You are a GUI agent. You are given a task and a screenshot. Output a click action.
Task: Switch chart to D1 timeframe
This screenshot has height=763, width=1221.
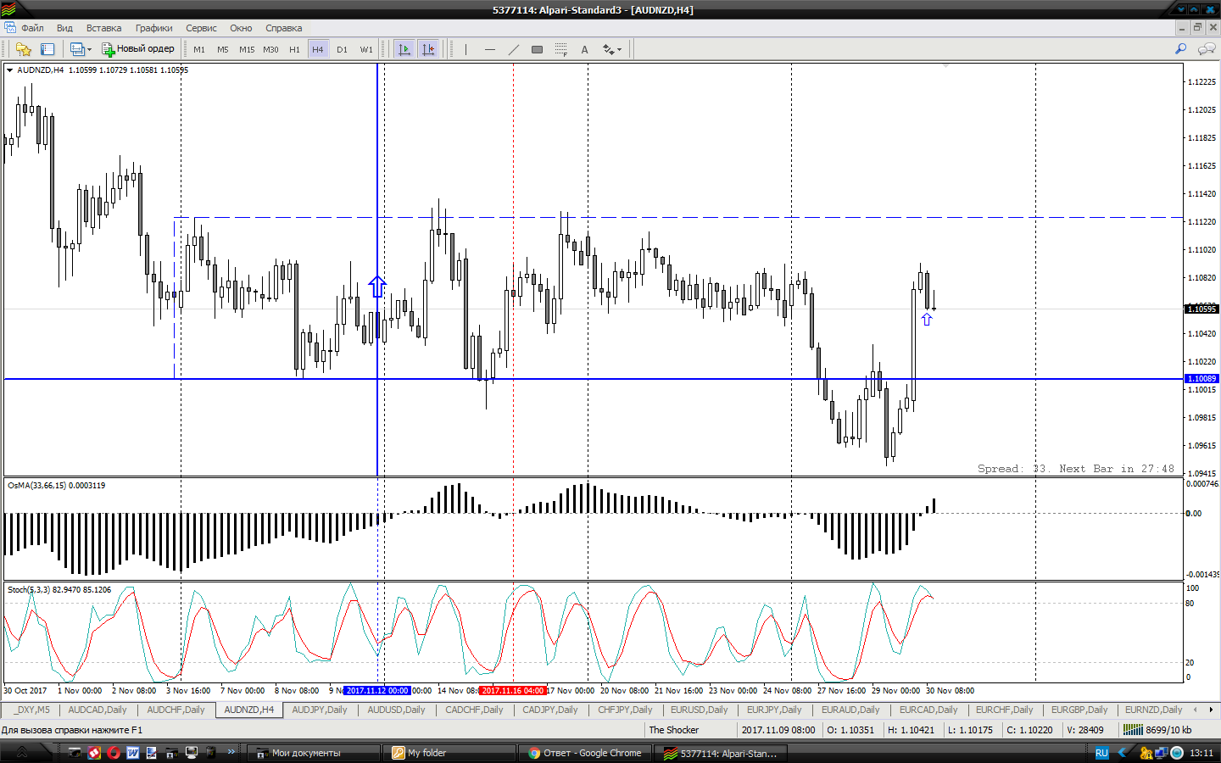tap(342, 49)
